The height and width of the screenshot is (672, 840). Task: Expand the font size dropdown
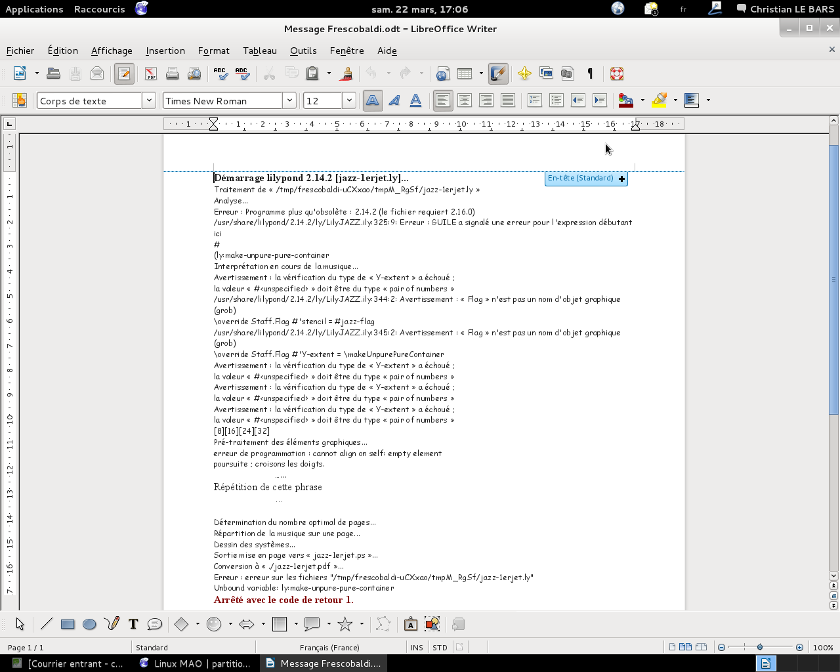(x=349, y=100)
